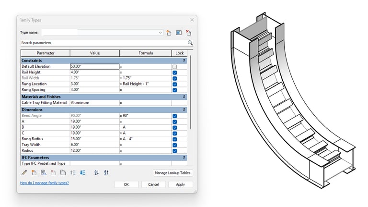
Task: Uncheck the lock for Rail Width
Action: [175, 78]
